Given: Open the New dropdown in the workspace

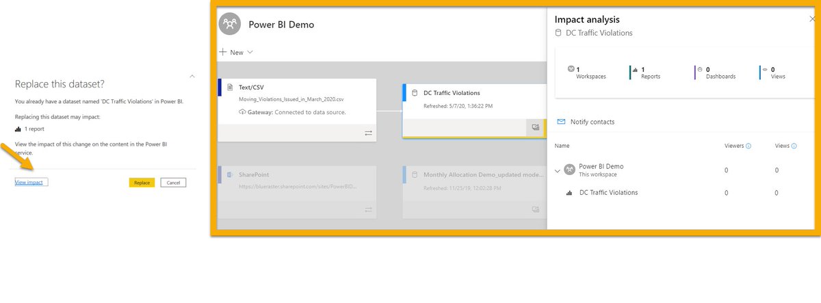Looking at the screenshot, I should click(x=236, y=52).
